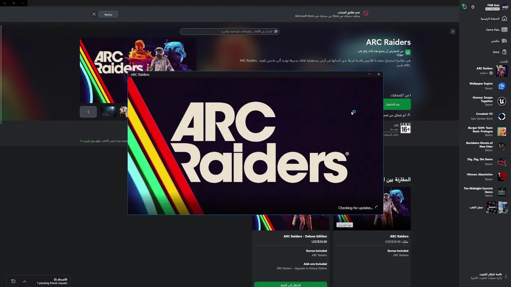Open play history (سجل اللعب) tile
511x287 pixels.
pyautogui.click(x=488, y=207)
